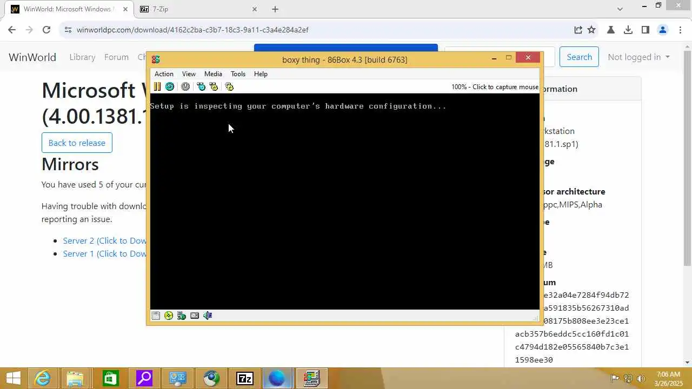Open the Server 1 download mirror link
The height and width of the screenshot is (389, 692).
(x=104, y=253)
